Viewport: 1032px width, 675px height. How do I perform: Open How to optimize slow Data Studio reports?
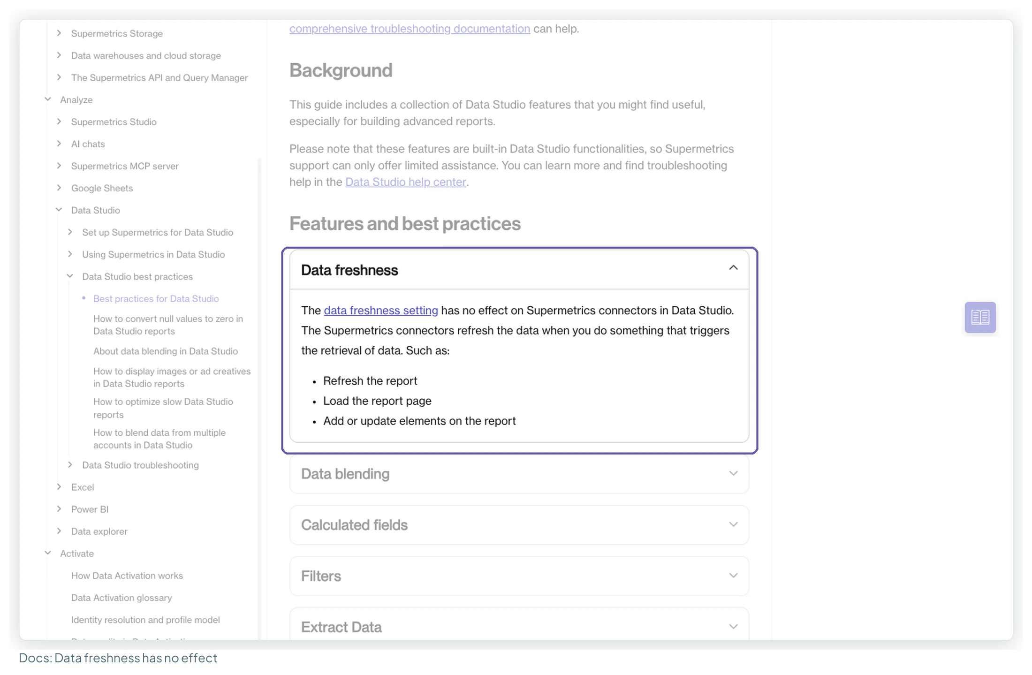163,408
